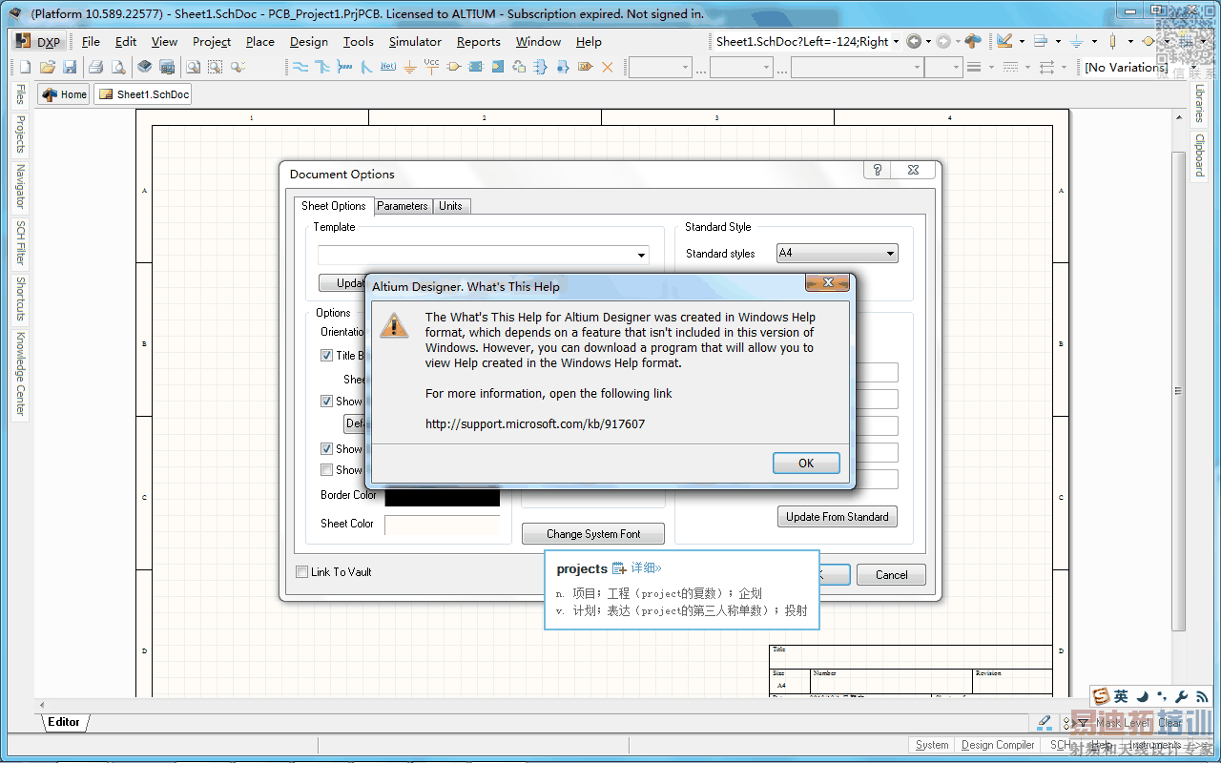Select the Editor tab at the bottom
Viewport: 1221px width, 763px height.
coord(64,722)
